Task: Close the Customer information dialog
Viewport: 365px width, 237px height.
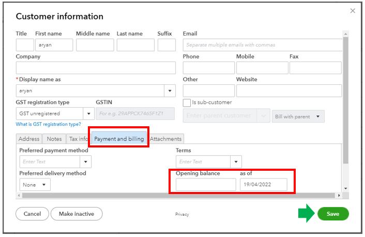Action: (353, 10)
